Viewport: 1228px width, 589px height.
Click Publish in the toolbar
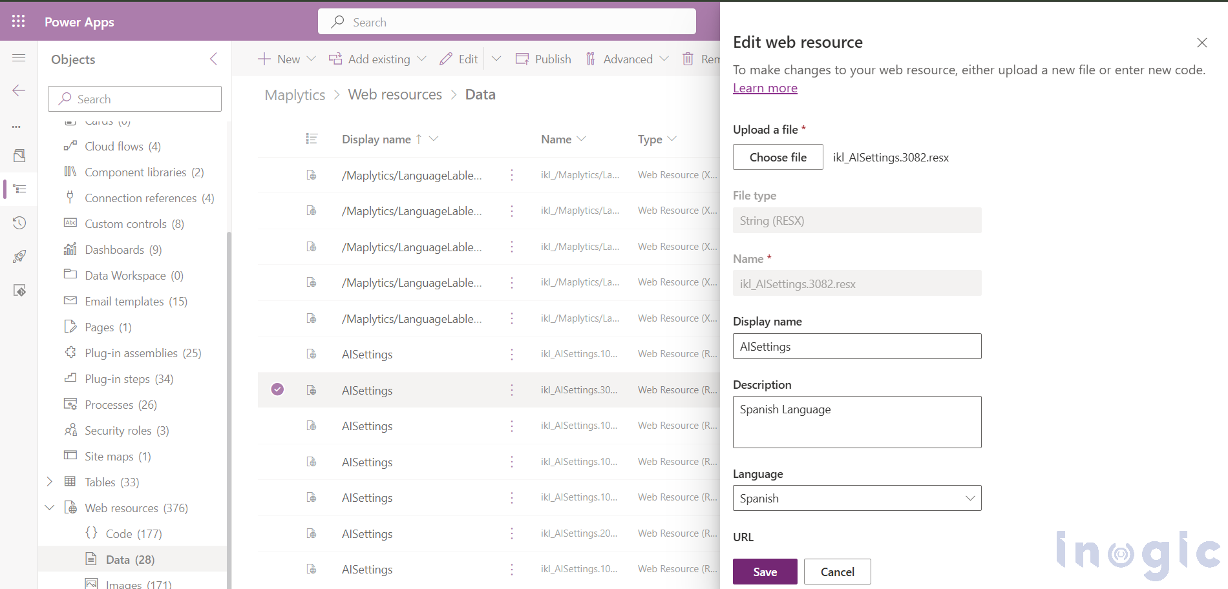[x=544, y=59]
